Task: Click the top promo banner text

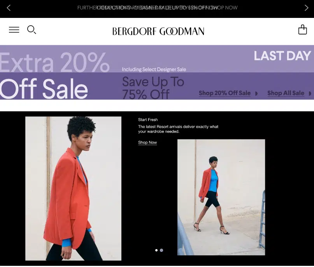Action: 158,8
